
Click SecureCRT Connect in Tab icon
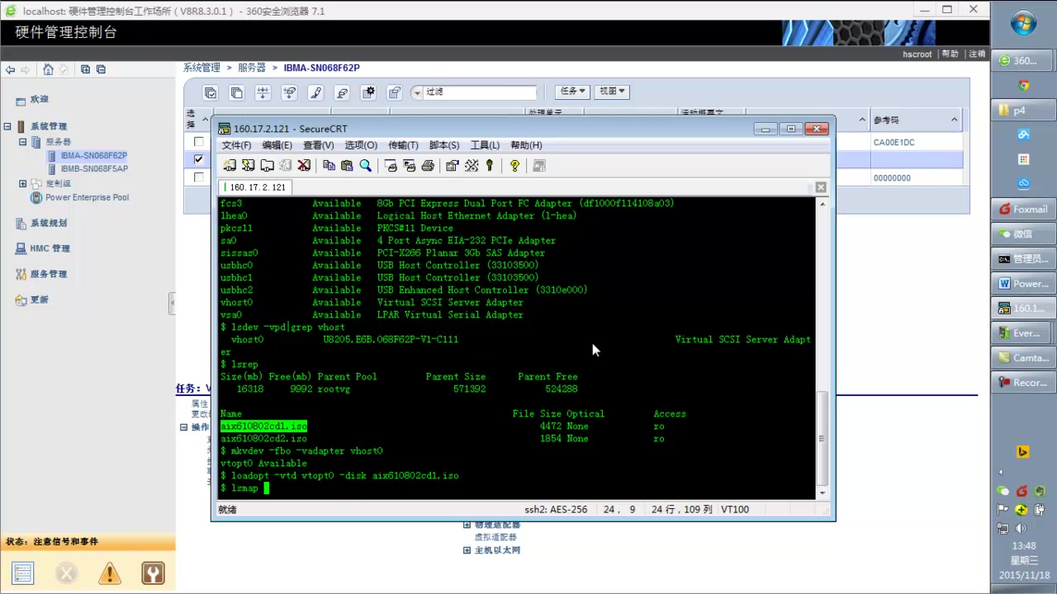click(x=267, y=166)
